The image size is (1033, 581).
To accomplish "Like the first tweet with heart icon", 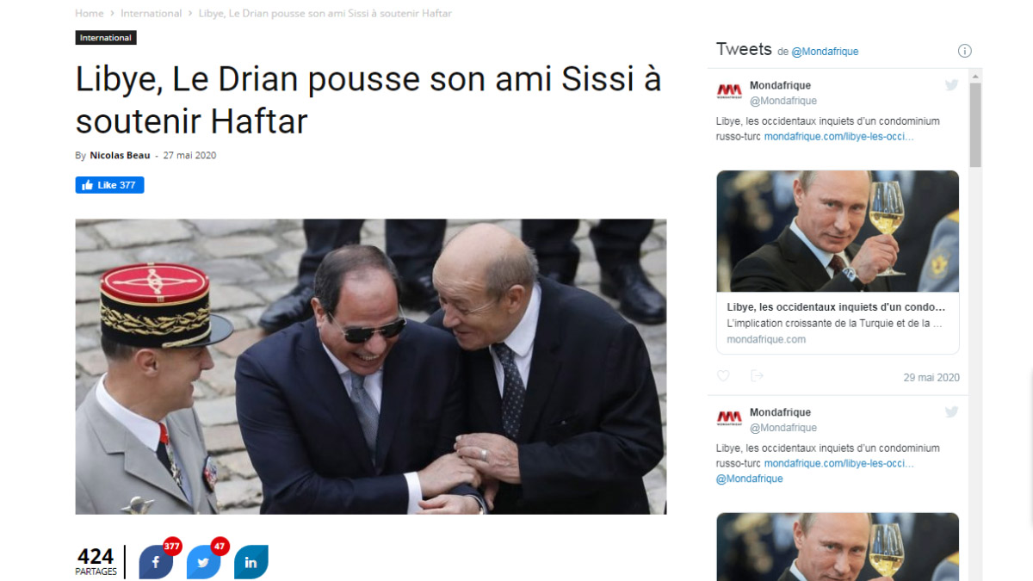I will pyautogui.click(x=723, y=376).
